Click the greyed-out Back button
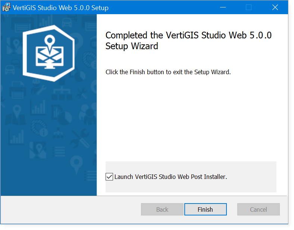 [162, 209]
